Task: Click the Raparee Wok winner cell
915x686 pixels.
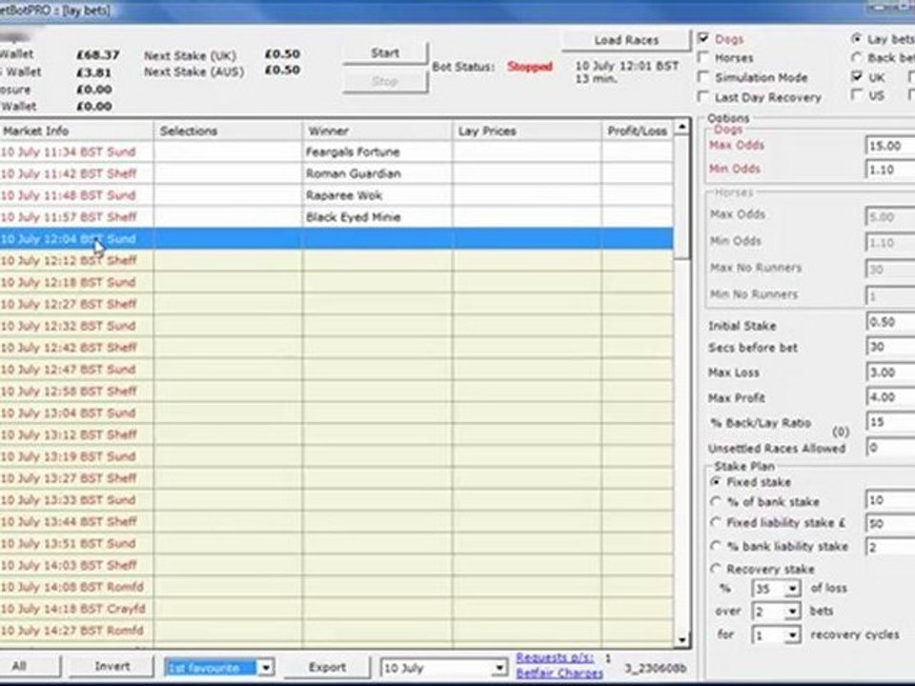Action: (x=377, y=194)
